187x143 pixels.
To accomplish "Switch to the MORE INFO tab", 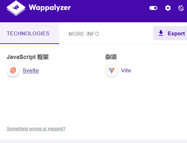I will click(84, 34).
